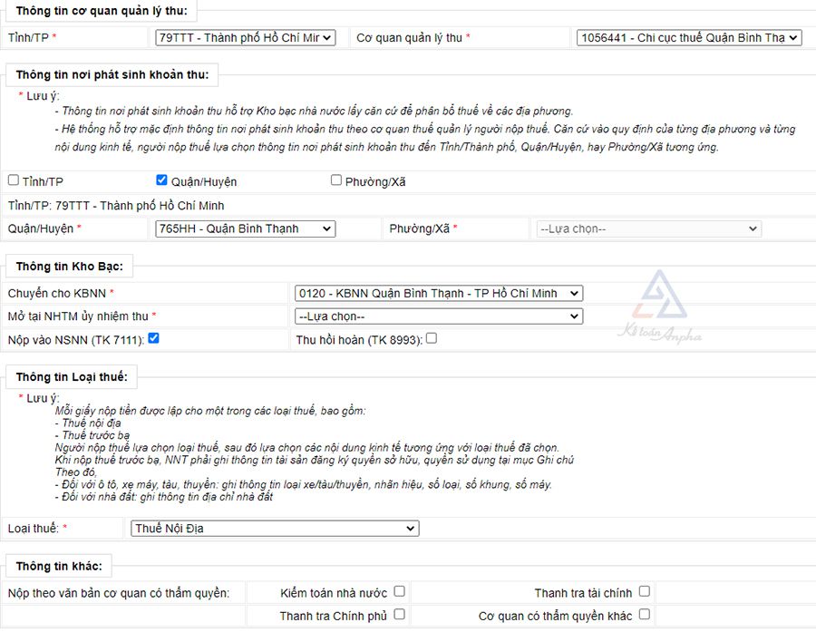Open the Tỉnh/TP province dropdown
Viewport: 816px width, 632px height.
point(245,37)
